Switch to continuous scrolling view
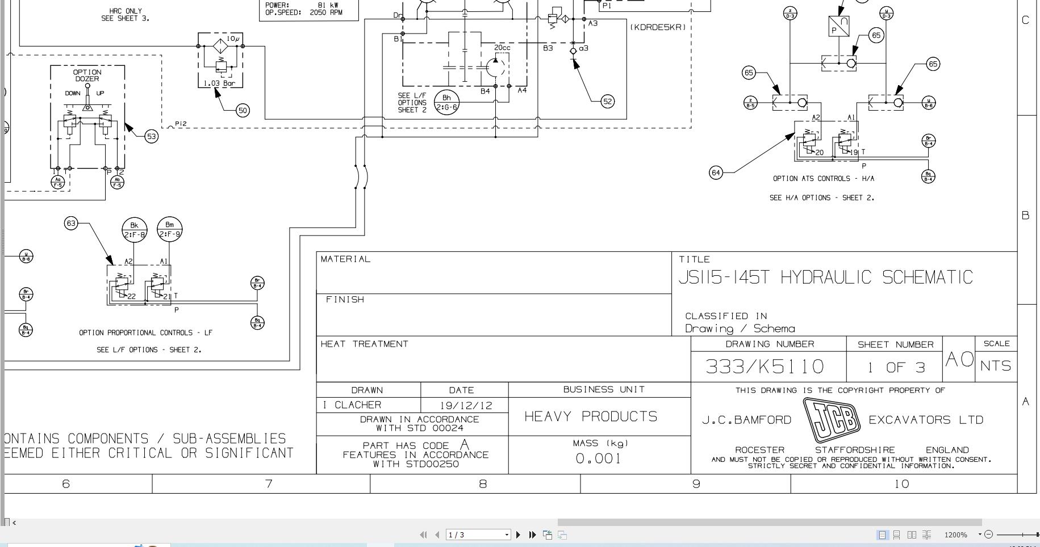This screenshot has height=547, width=1040. tap(896, 535)
